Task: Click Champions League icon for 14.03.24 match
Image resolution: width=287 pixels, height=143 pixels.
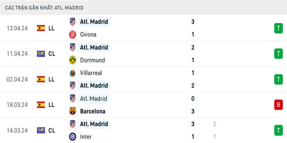Action: tap(41, 130)
